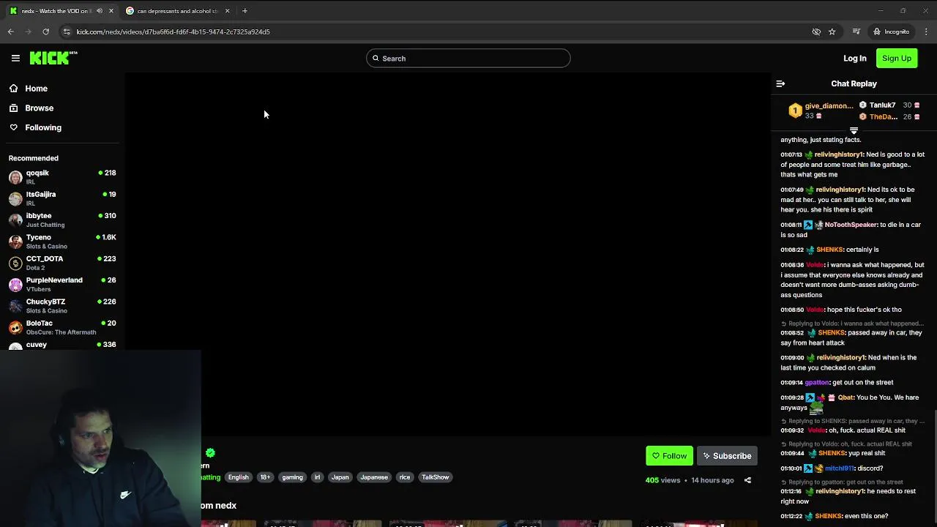This screenshot has height=527, width=937.
Task: Close the Google search tab
Action: [227, 11]
